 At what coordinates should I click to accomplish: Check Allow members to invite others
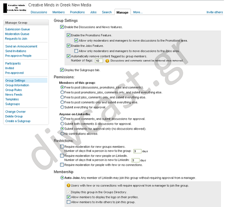click(68, 202)
